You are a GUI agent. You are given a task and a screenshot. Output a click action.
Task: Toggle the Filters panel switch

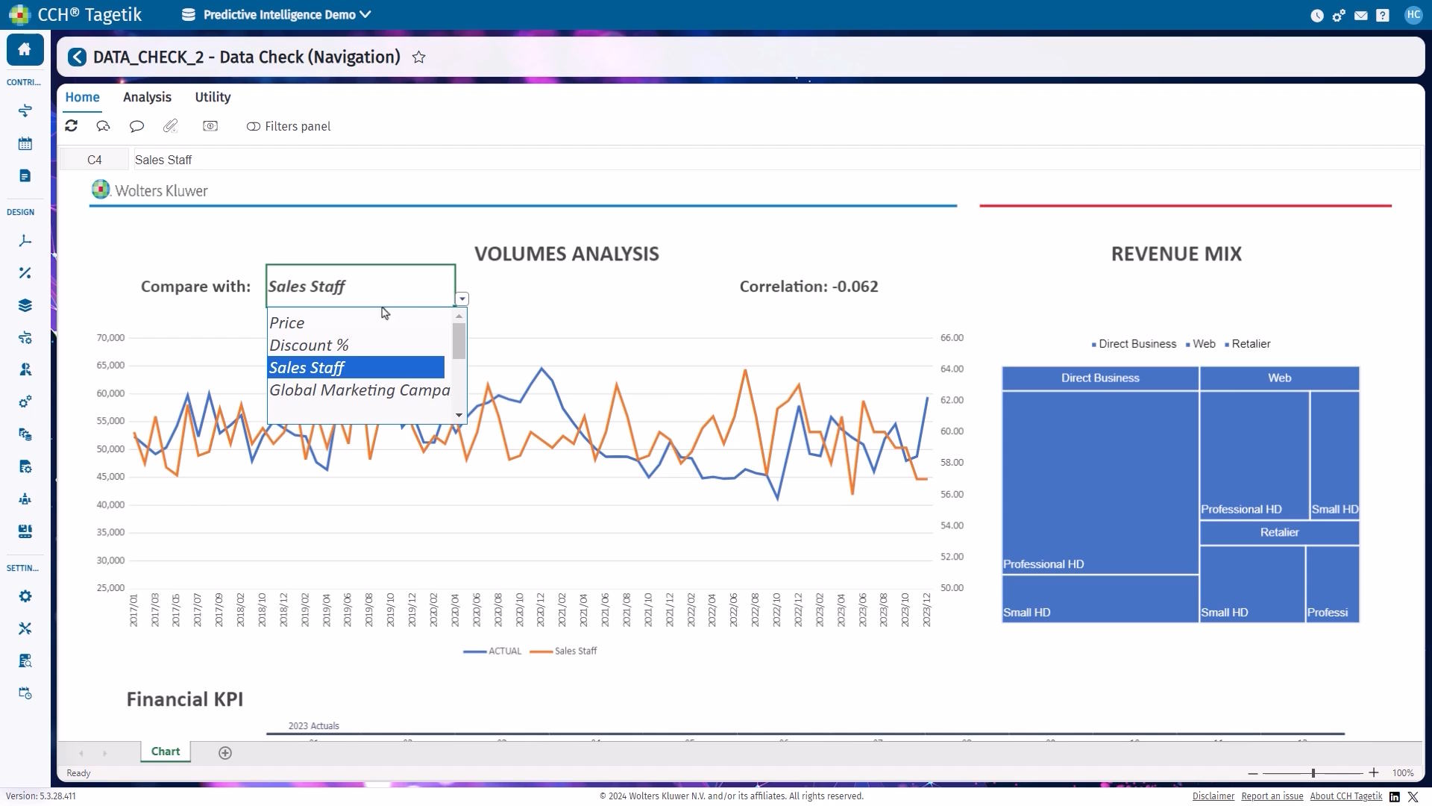point(254,127)
